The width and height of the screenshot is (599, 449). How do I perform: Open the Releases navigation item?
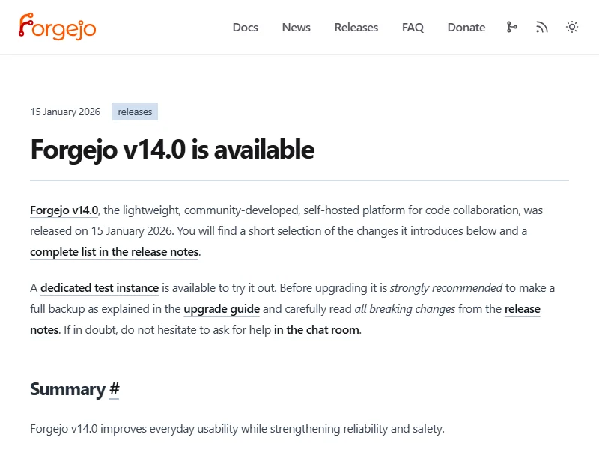pos(356,28)
